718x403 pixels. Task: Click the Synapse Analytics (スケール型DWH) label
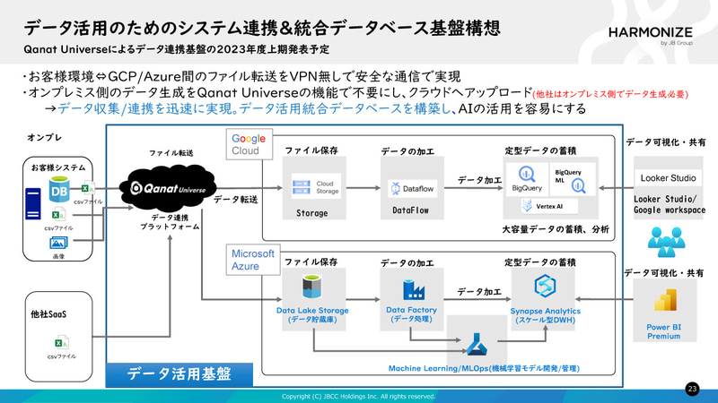tap(546, 316)
